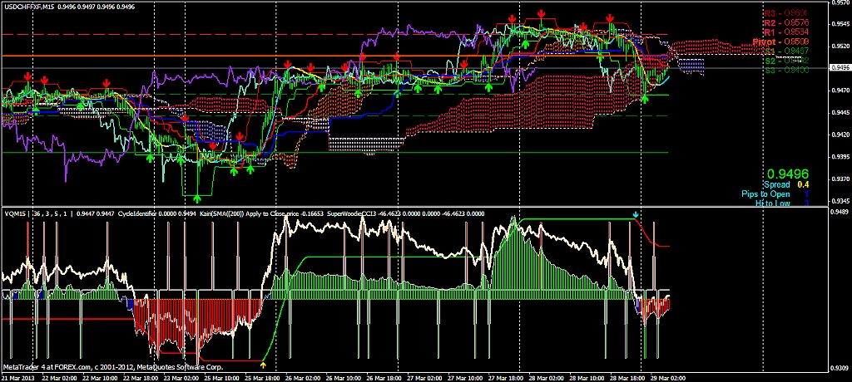Viewport: 852px width, 382px height.
Task: Select the rightmost red down arrow signal
Action: (612, 17)
